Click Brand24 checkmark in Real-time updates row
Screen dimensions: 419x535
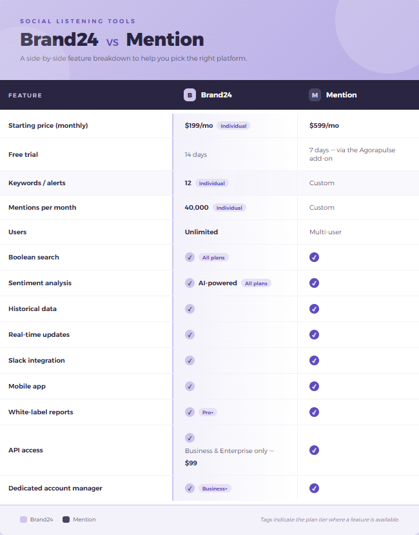point(190,335)
